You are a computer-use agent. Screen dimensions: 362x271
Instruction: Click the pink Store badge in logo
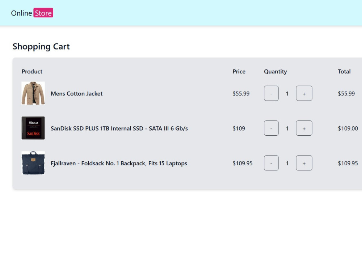pyautogui.click(x=43, y=13)
